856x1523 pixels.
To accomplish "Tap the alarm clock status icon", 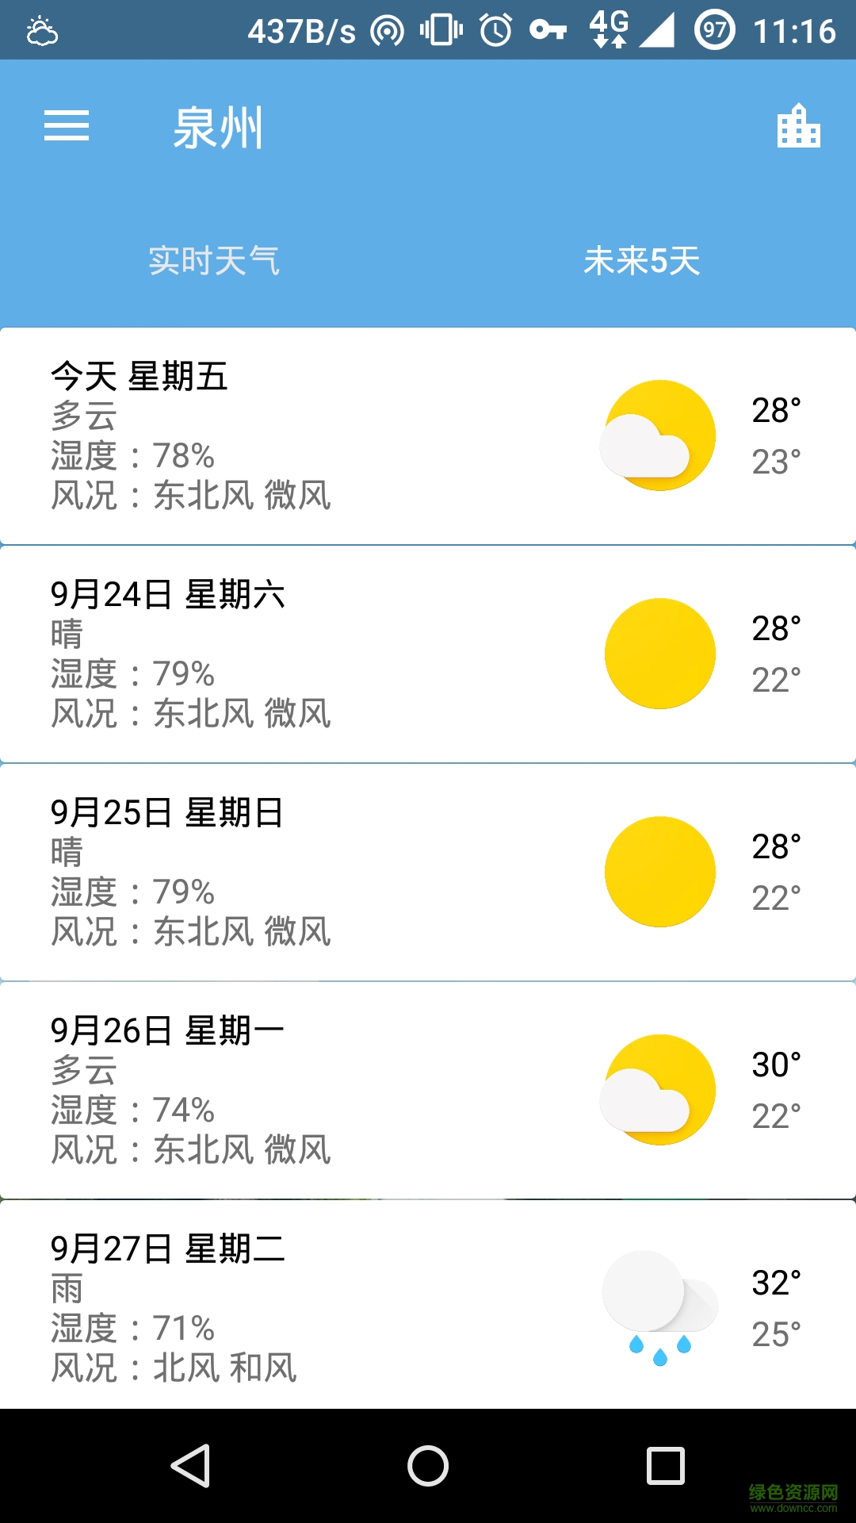I will point(496,31).
